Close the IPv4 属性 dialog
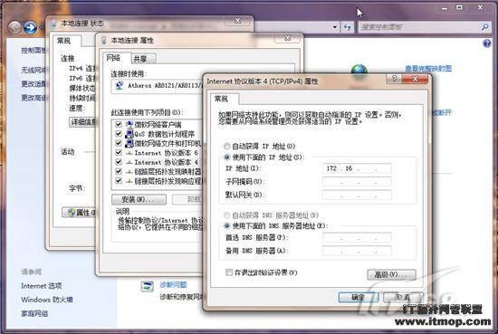This screenshot has width=498, height=334. pos(415,79)
